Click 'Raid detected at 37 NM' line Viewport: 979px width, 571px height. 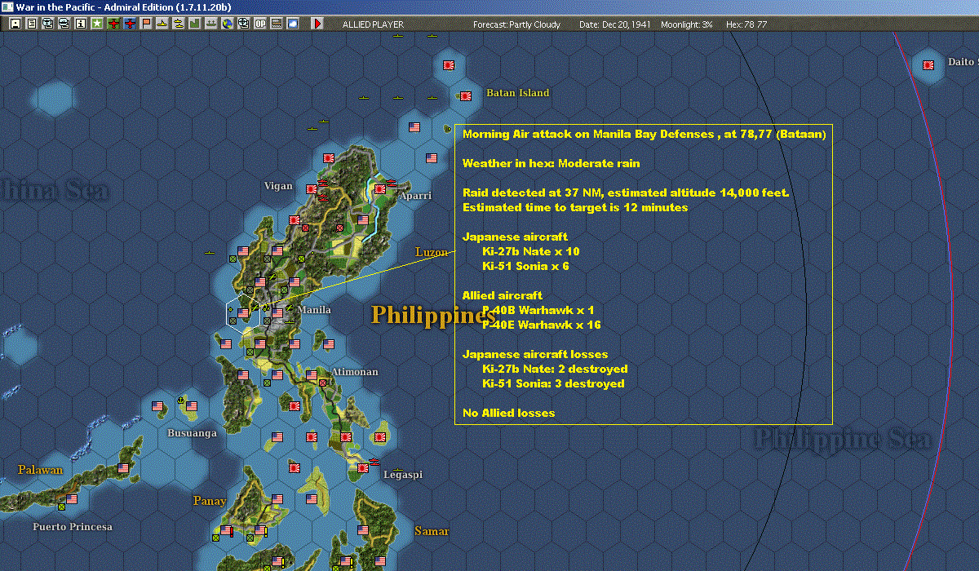(626, 193)
